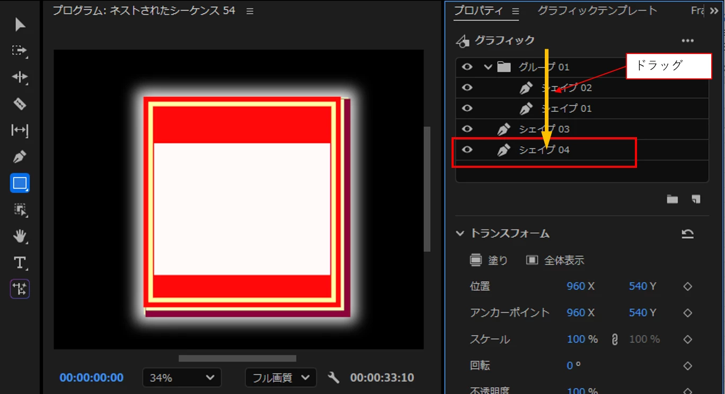725x394 pixels.
Task: Hide the シェイプ 01 layer
Action: coord(467,108)
